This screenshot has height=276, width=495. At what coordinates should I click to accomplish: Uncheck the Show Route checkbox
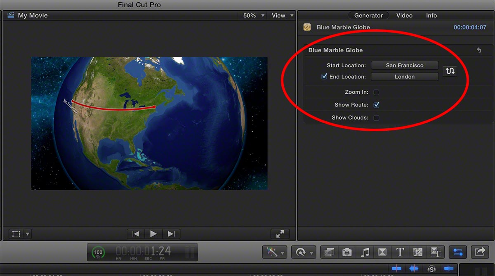point(376,105)
